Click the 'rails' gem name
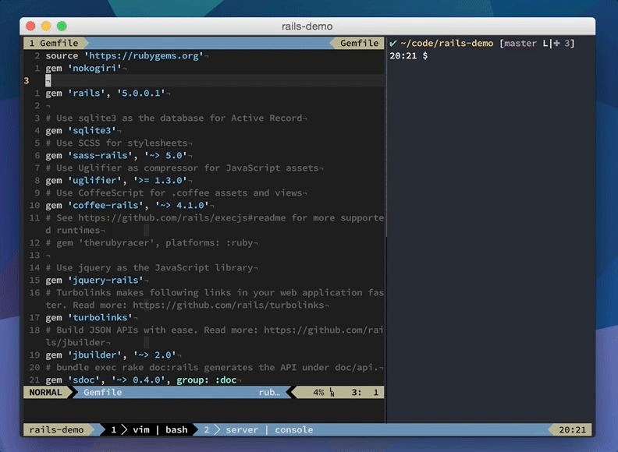The width and height of the screenshot is (618, 452). pyautogui.click(x=87, y=93)
